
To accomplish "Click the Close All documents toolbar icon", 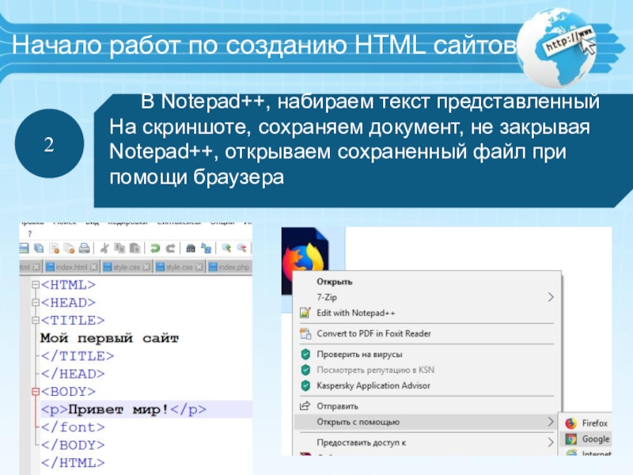I will point(69,248).
